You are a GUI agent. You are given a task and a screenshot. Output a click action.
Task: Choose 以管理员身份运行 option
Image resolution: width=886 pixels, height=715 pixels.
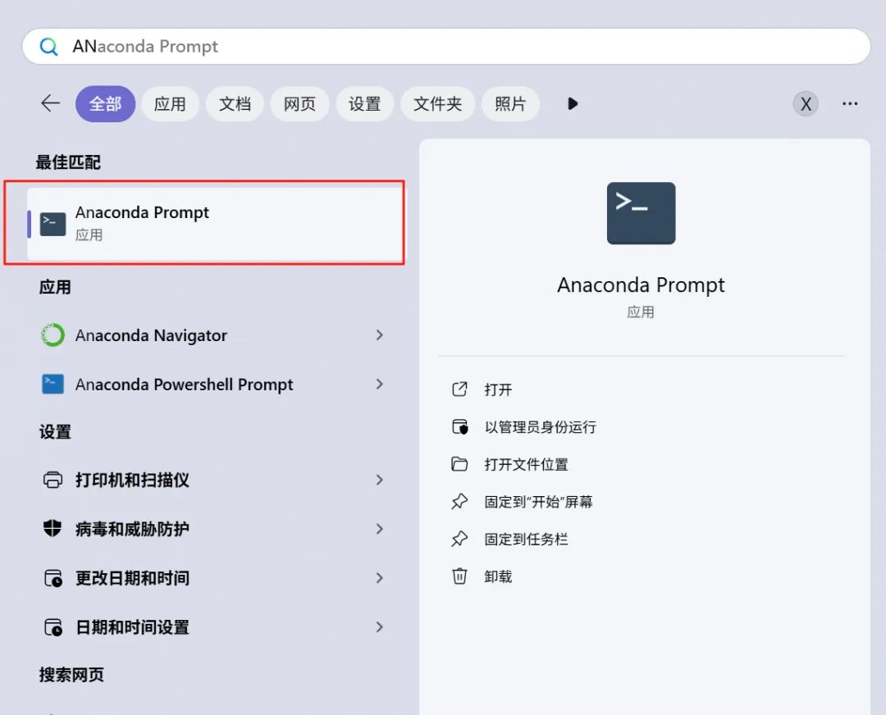[540, 427]
